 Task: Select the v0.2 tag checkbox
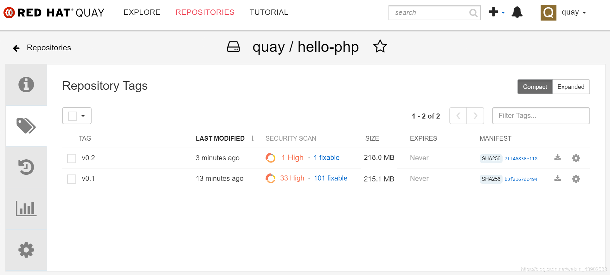72,158
